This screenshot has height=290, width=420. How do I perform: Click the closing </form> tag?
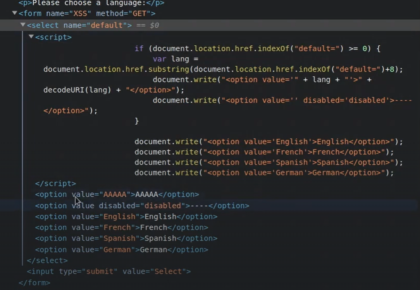34,283
